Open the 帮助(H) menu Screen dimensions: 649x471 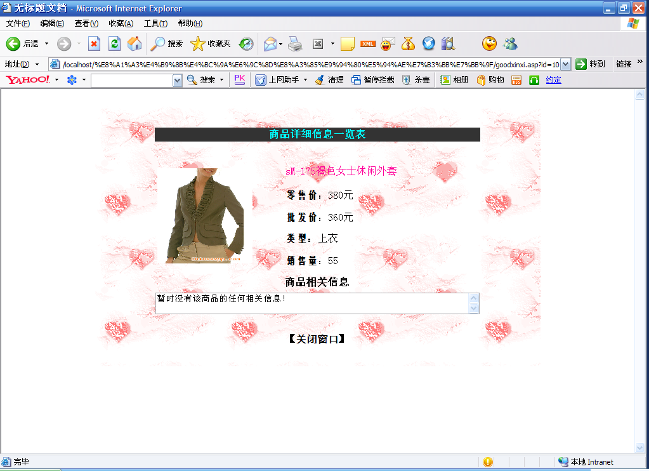[x=190, y=23]
